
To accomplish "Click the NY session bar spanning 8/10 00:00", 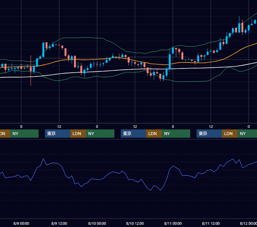I will tap(100, 134).
